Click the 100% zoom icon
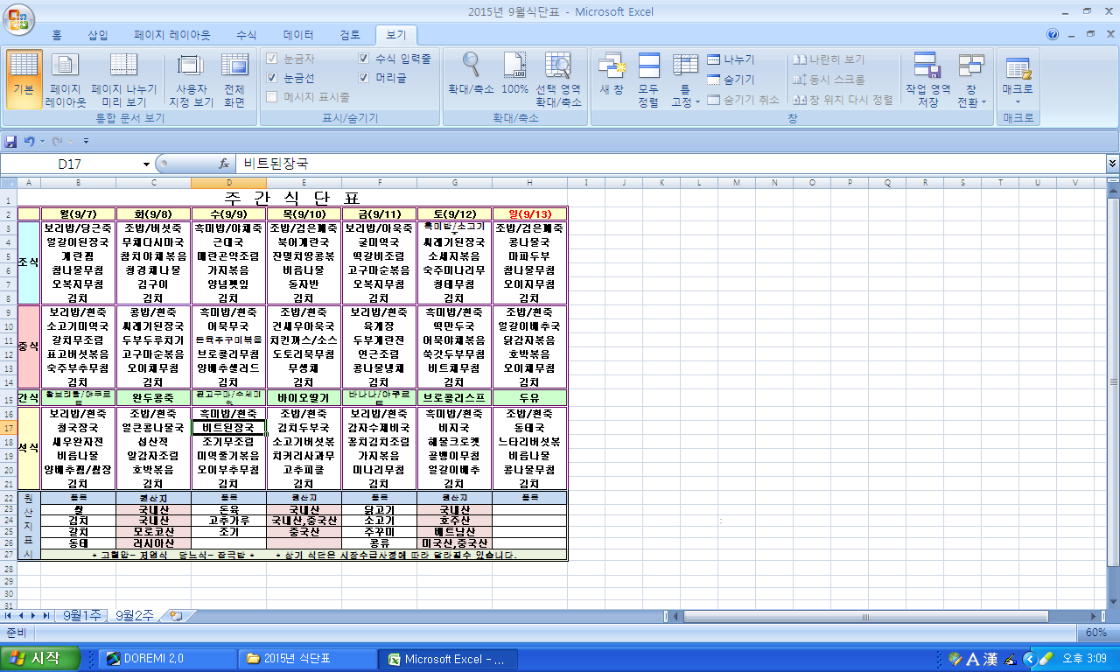 click(x=514, y=70)
